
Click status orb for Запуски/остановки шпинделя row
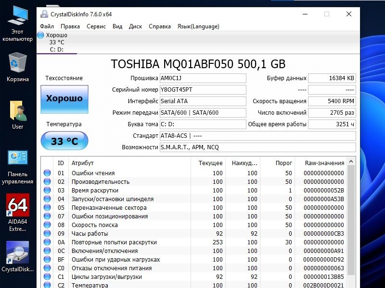(47, 199)
